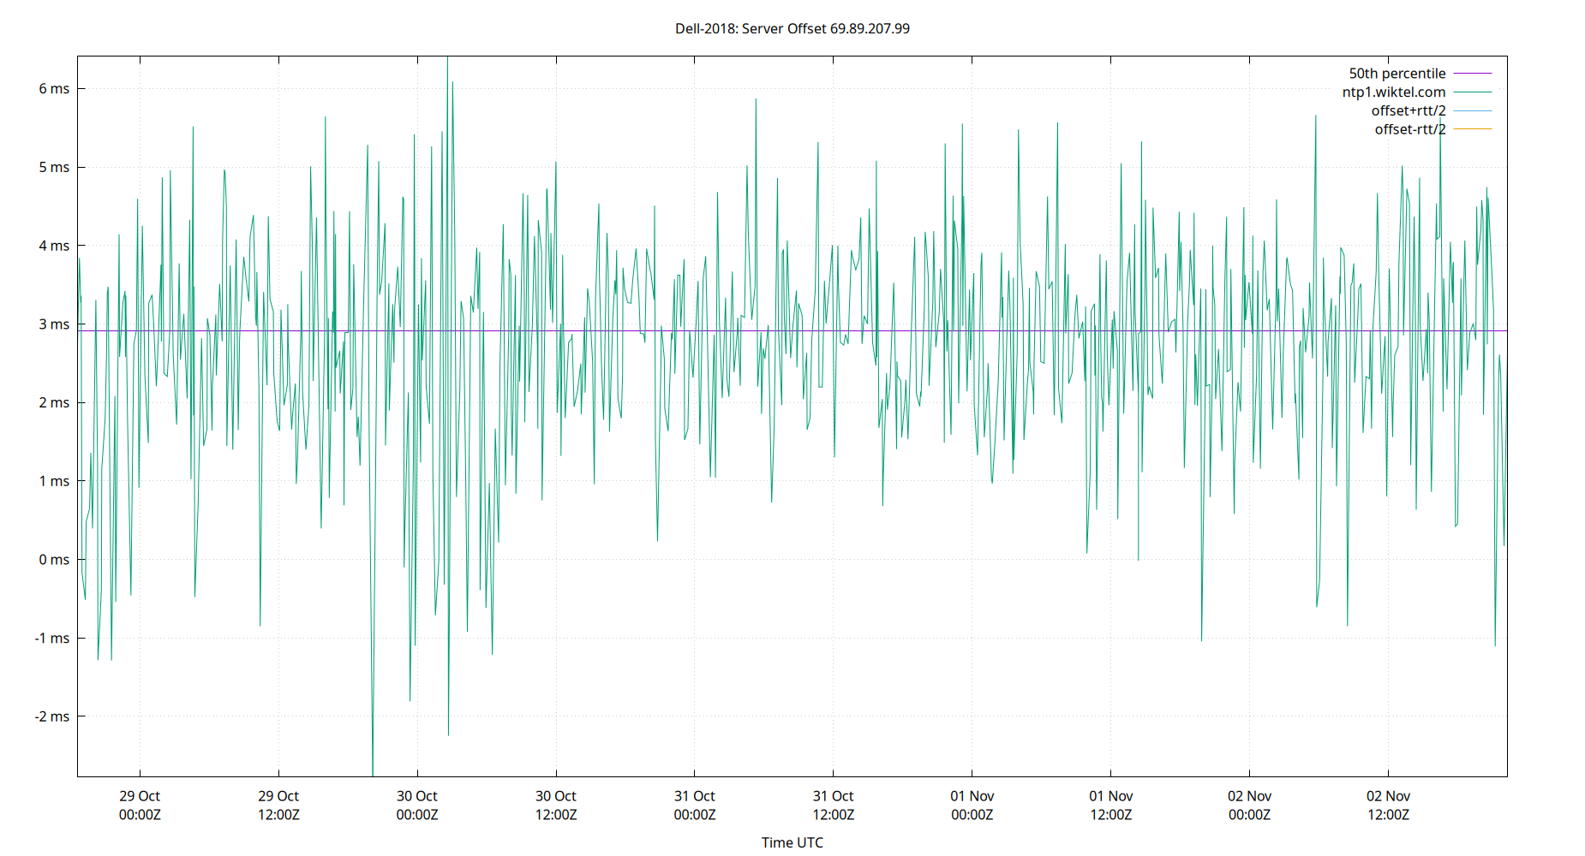This screenshot has height=856, width=1585.
Task: Click the "02 Nov 12:00Z" tick label
Action: click(x=1388, y=805)
